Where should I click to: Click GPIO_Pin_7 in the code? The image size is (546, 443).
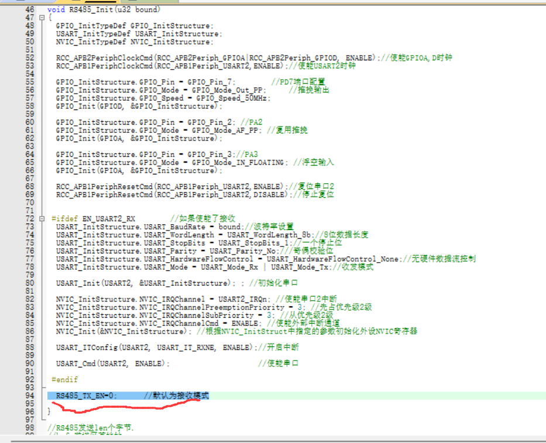[x=210, y=82]
